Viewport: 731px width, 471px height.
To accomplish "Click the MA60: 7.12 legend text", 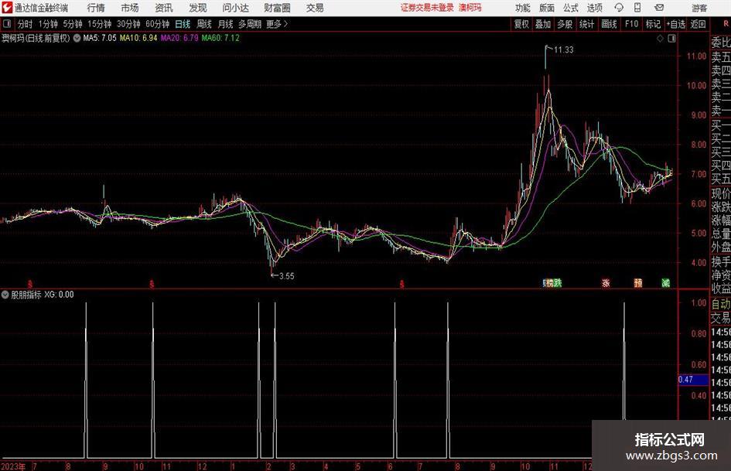I will pos(220,38).
